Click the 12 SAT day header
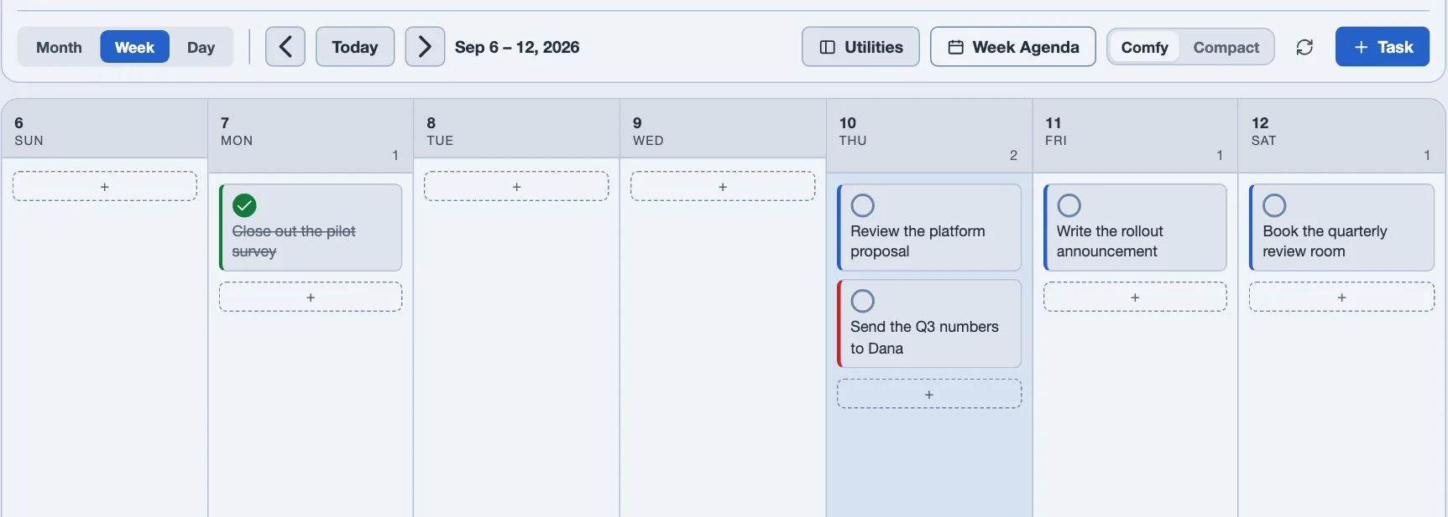 point(1341,137)
